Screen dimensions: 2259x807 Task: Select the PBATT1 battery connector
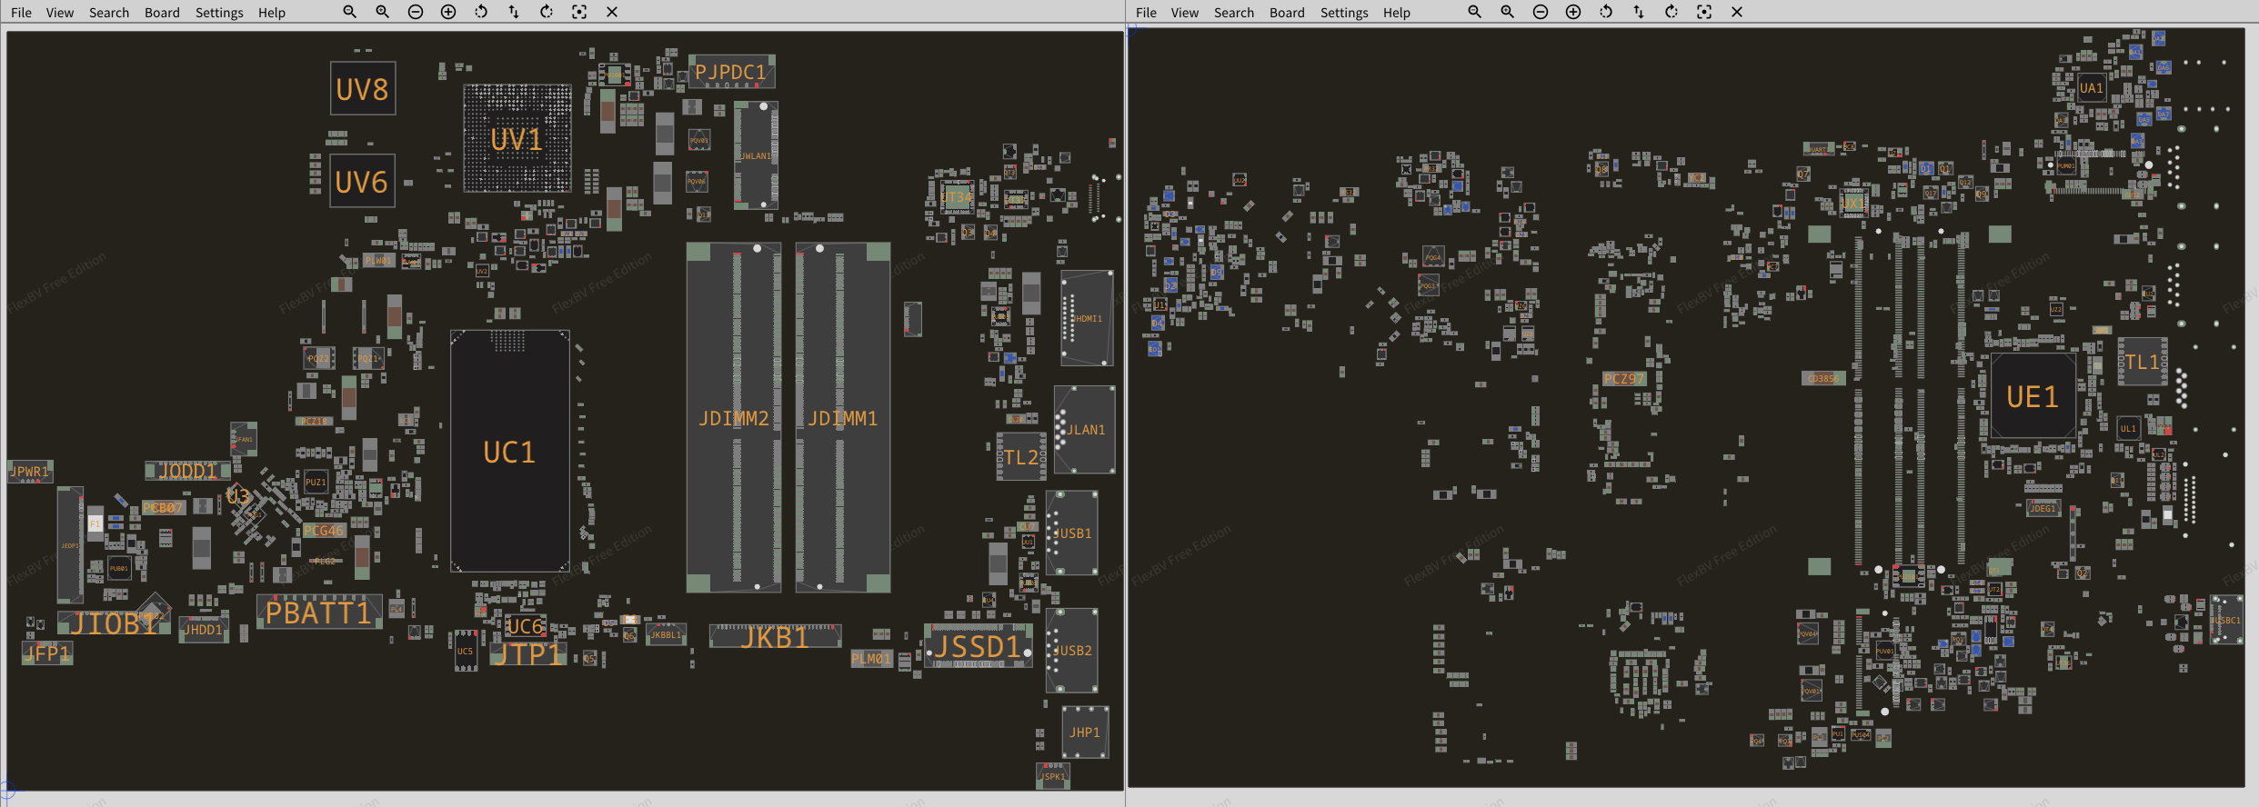click(318, 613)
